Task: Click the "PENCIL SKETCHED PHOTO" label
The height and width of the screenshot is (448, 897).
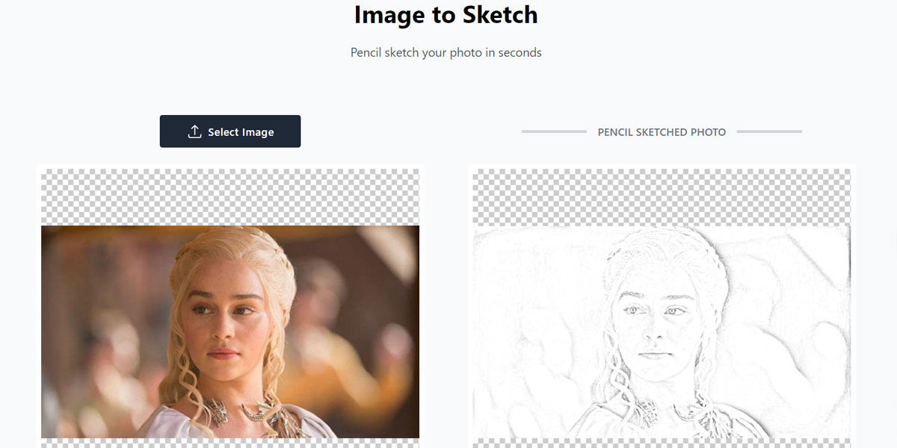Action: point(662,132)
